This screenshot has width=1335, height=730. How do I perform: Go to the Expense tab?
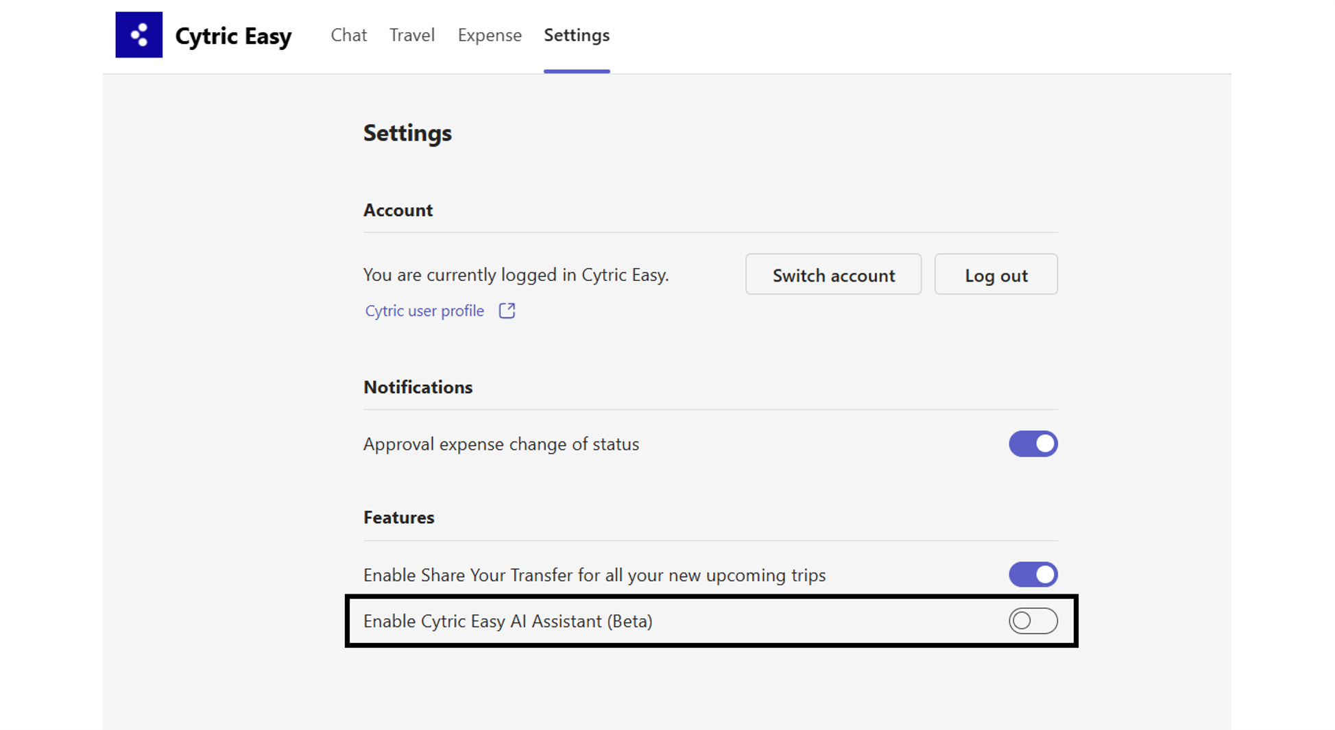click(x=490, y=35)
